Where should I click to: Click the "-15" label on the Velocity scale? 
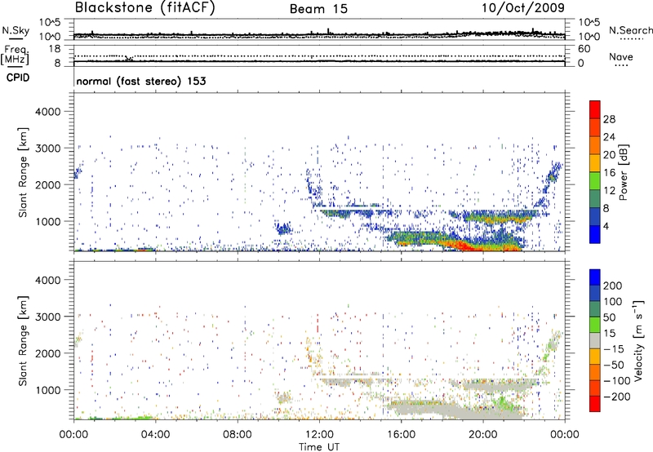click(x=614, y=348)
